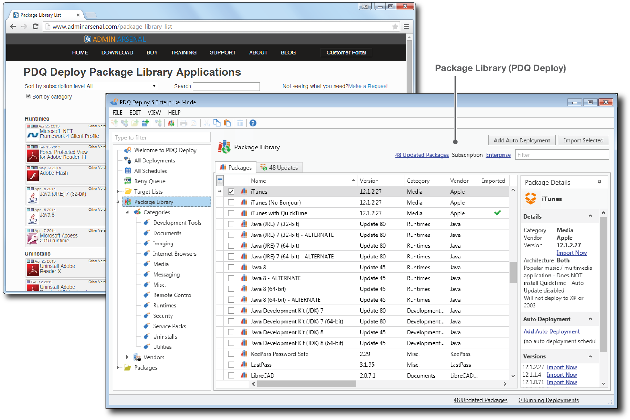Check the LastPass checkbox
The width and height of the screenshot is (630, 420).
[231, 365]
